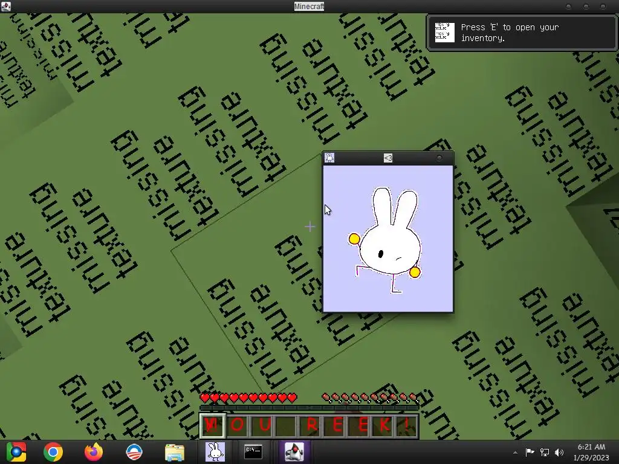Select the hotbar slot showing U

click(261, 425)
